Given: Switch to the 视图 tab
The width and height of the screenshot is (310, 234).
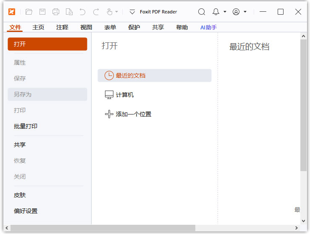Looking at the screenshot, I should coord(86,27).
